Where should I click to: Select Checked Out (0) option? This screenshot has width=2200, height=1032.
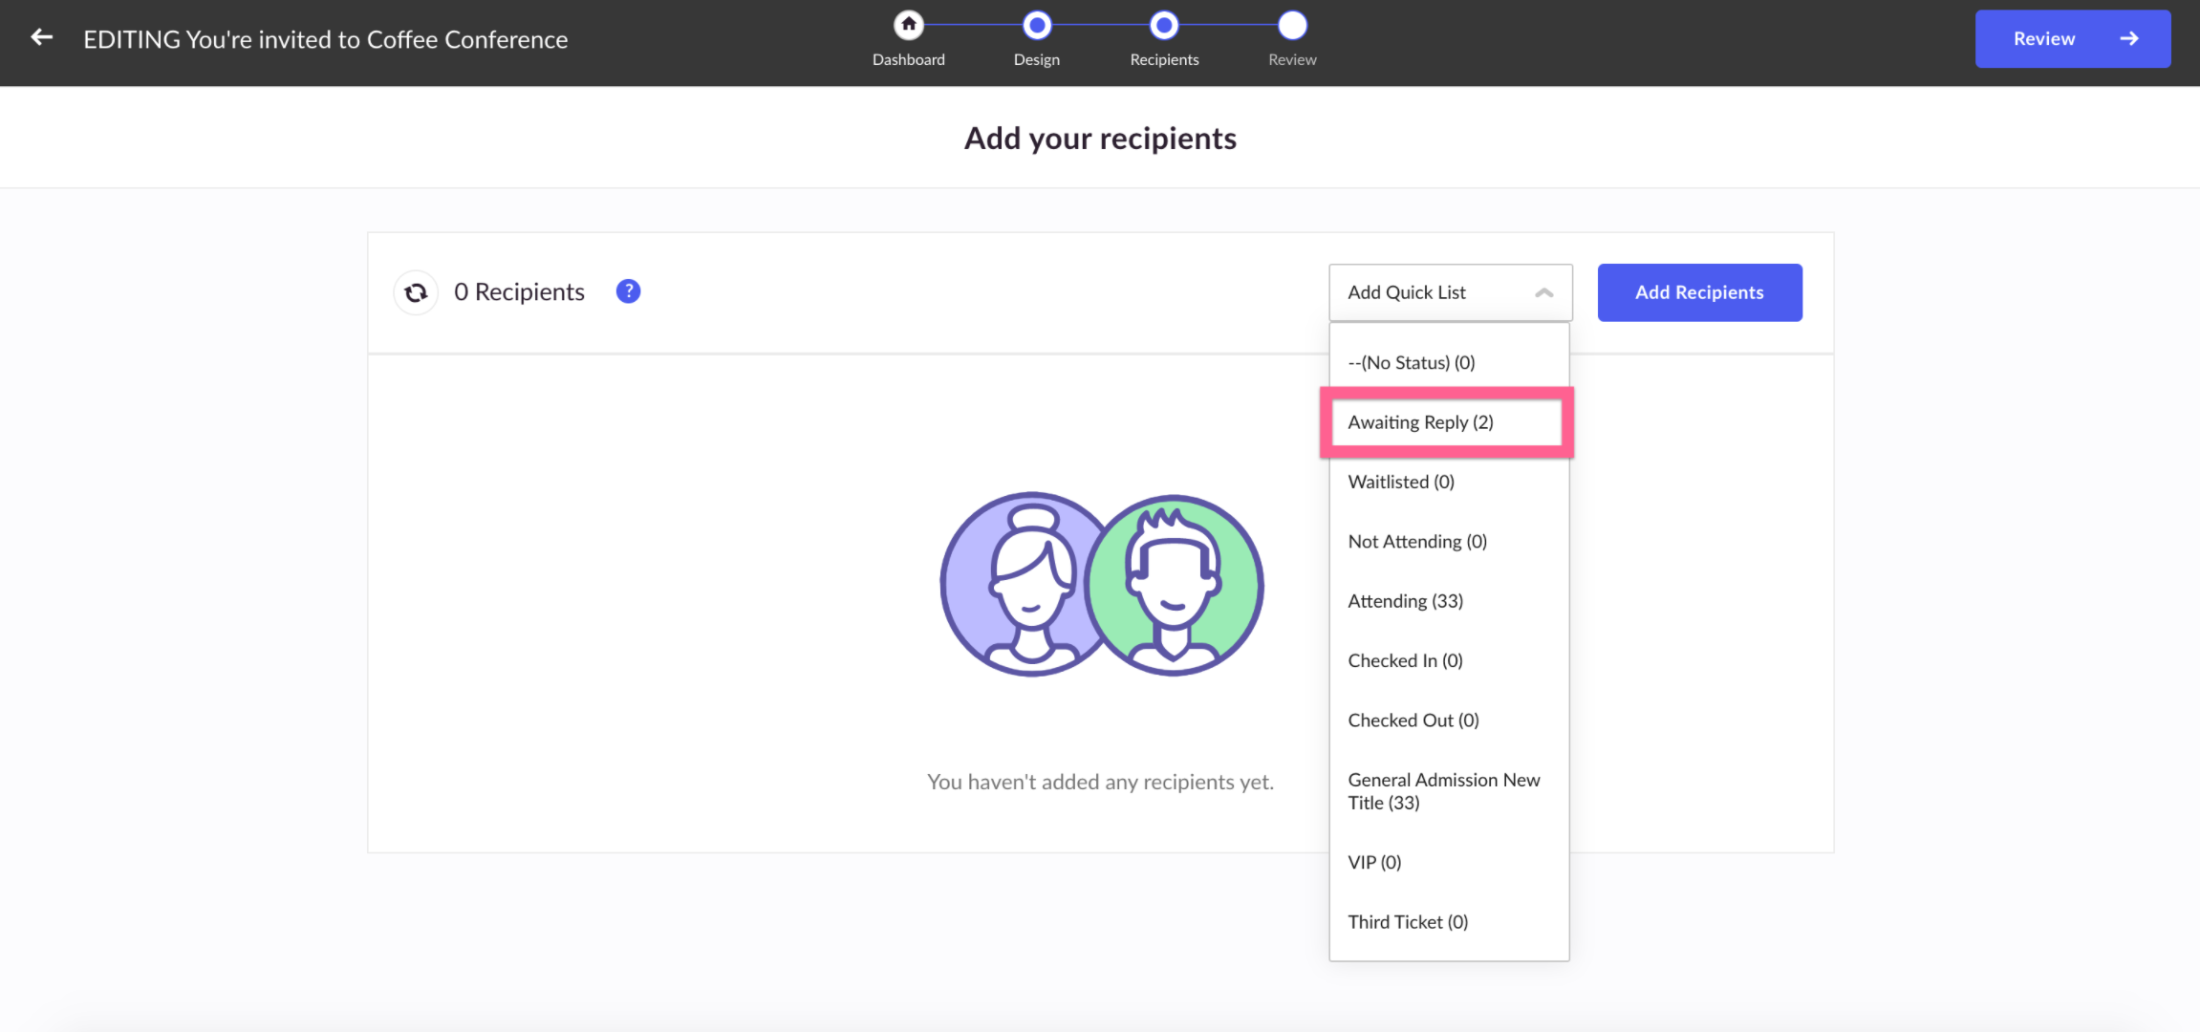[1449, 720]
